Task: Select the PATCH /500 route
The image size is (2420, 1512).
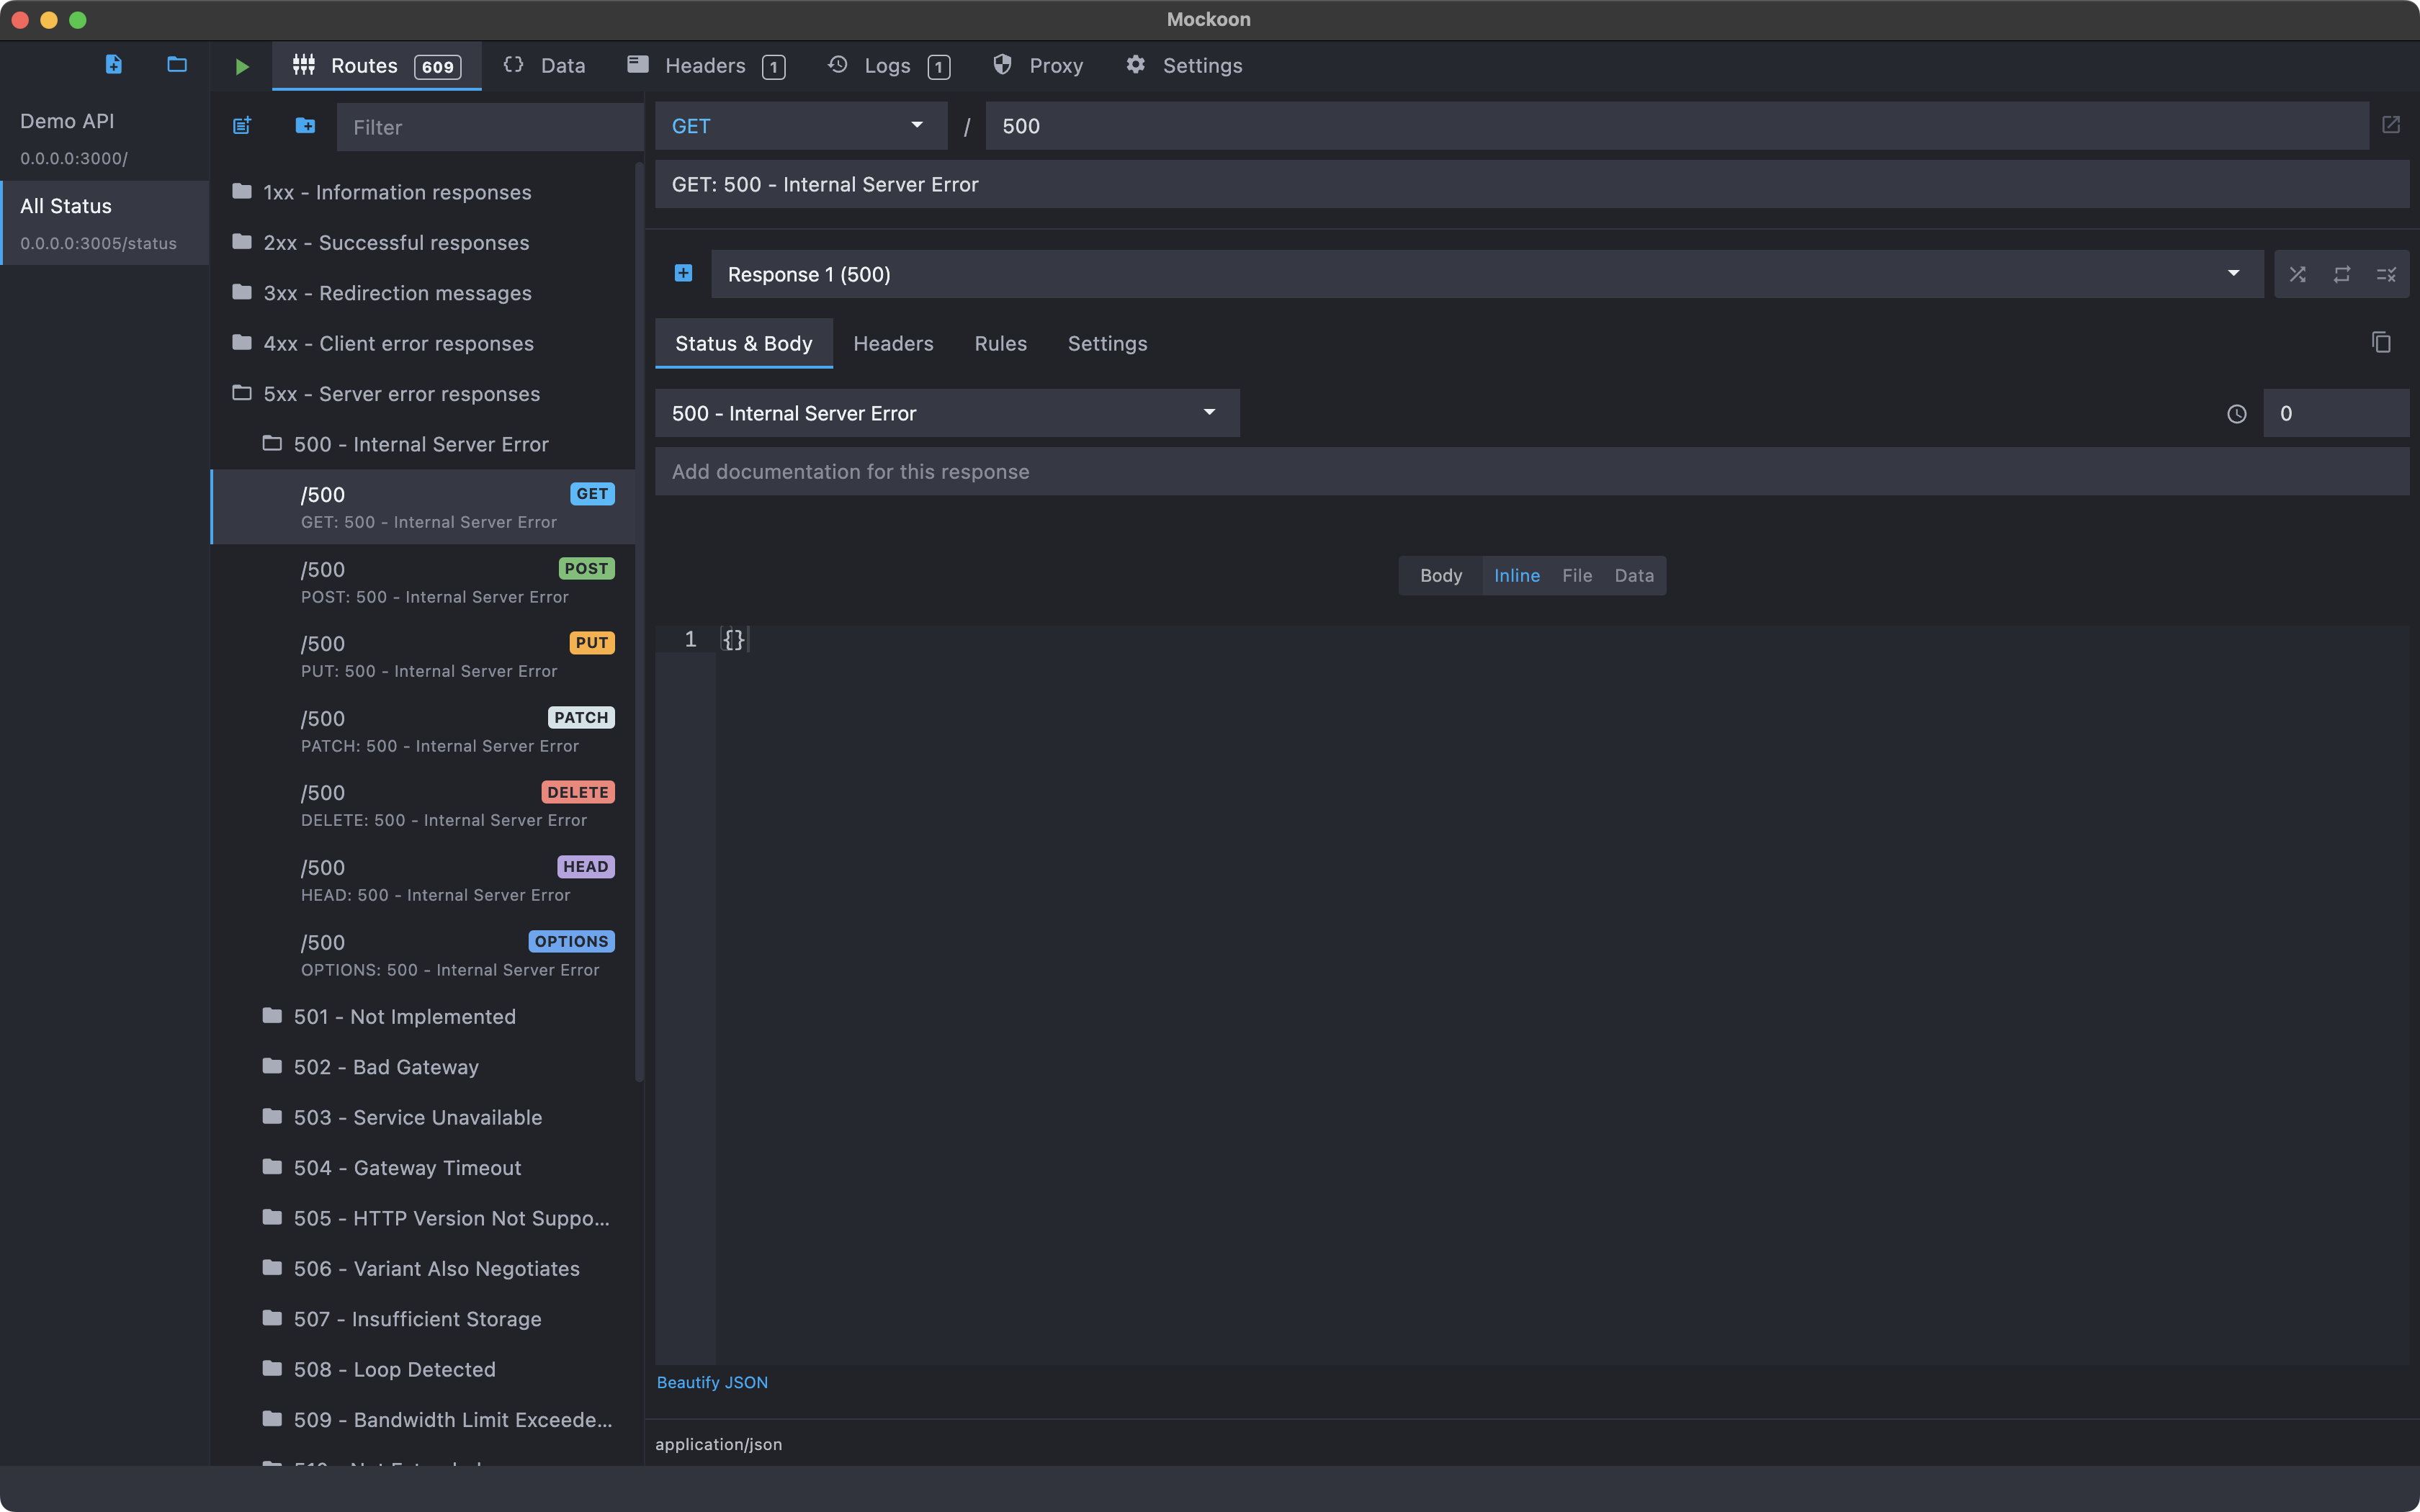Action: coord(422,731)
